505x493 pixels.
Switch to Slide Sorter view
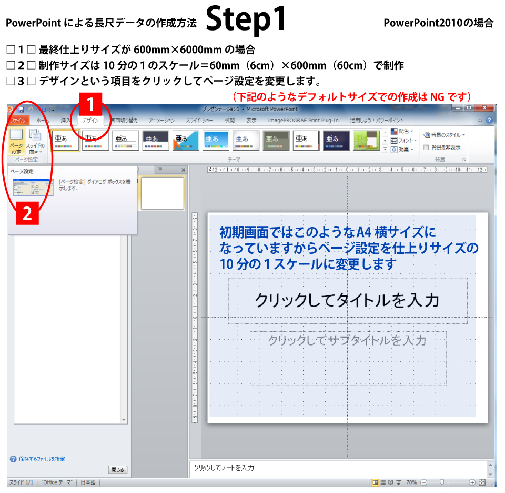point(382,482)
